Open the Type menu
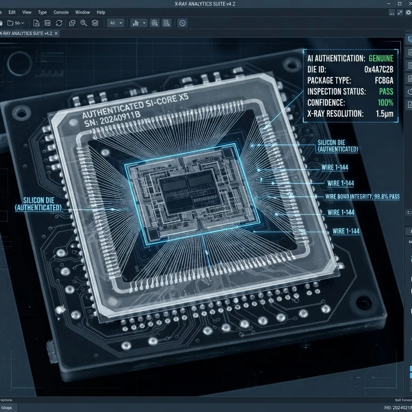Screen dimensions: 412x412 42,12
